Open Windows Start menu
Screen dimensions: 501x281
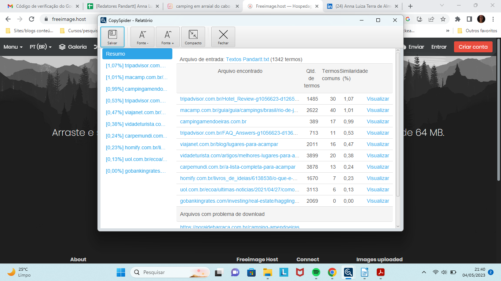(121, 272)
